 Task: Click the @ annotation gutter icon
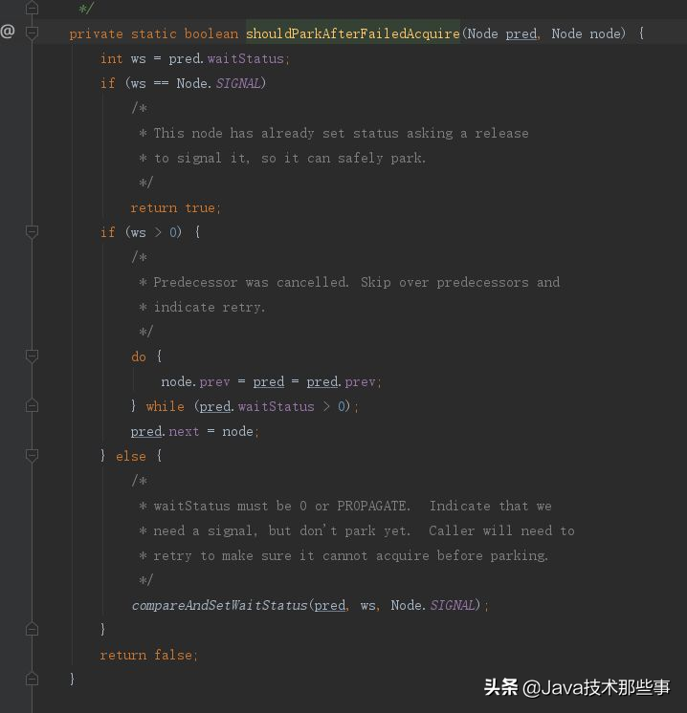[x=8, y=31]
